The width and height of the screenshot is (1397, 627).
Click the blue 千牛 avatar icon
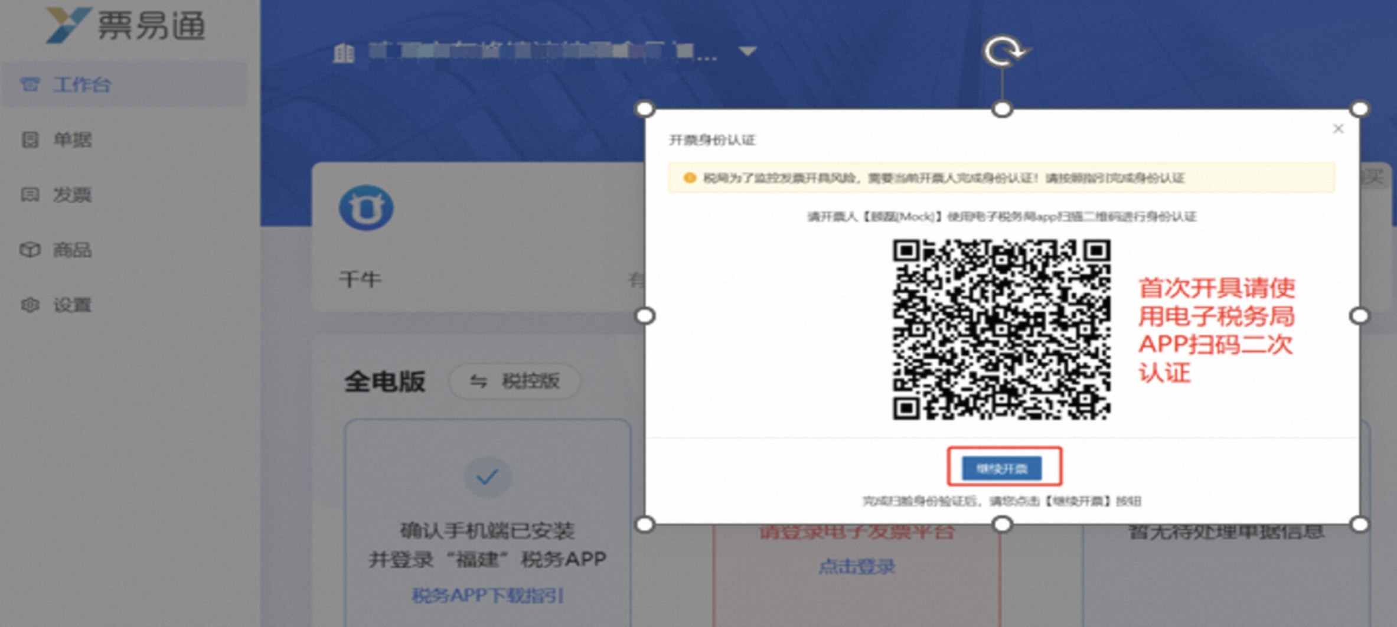click(366, 208)
